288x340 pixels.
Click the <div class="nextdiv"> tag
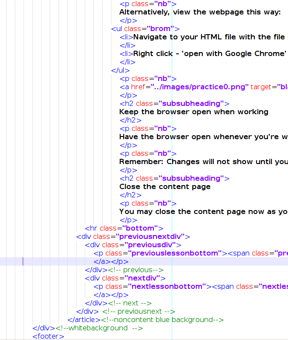pos(125,278)
